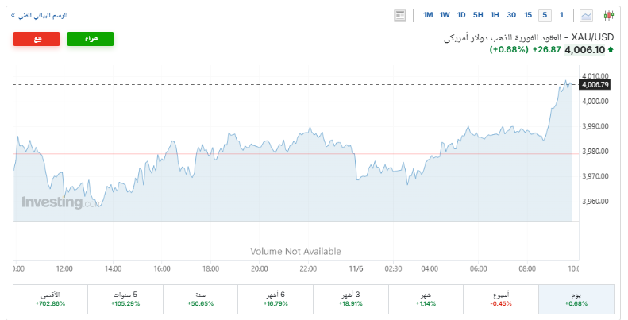
Task: Open the الرسم البياني الفني link
Action: (x=41, y=15)
